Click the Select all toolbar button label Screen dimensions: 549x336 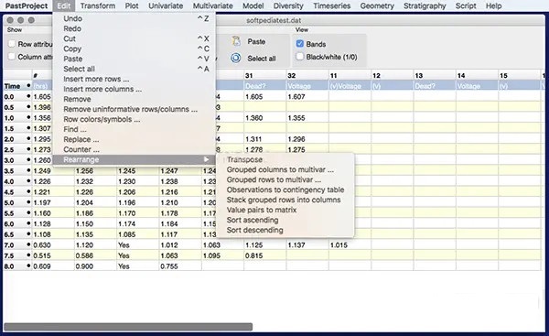[x=262, y=59]
